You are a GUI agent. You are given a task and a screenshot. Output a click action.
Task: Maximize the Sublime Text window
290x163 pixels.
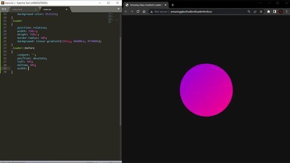[108, 3]
